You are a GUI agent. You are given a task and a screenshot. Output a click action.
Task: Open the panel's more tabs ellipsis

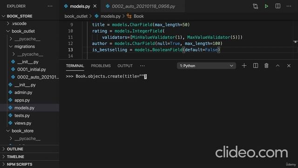142,66
